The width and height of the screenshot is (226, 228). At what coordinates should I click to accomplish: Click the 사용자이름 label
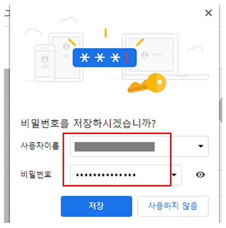[x=40, y=146]
